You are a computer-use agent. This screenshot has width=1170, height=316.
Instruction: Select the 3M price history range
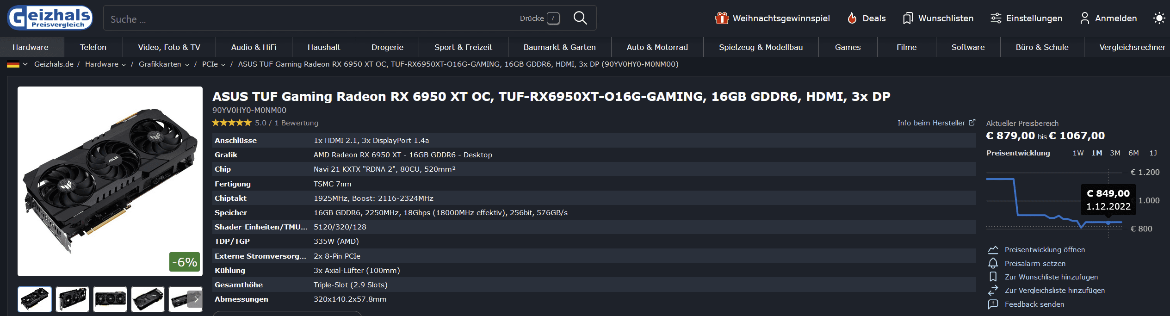pyautogui.click(x=1115, y=153)
